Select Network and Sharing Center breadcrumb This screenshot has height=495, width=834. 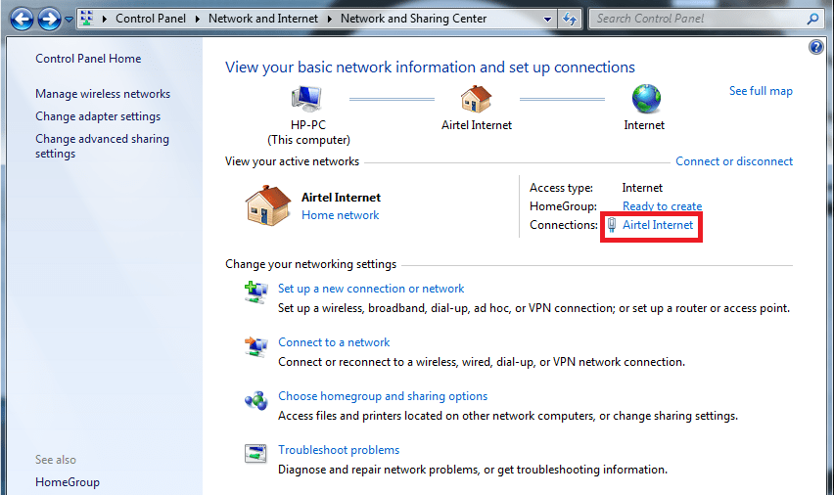coord(413,19)
